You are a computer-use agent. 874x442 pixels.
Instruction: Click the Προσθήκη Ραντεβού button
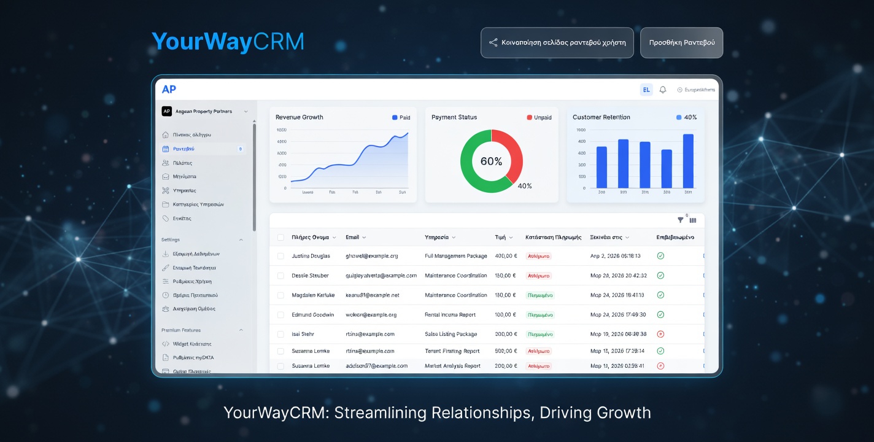[x=681, y=43]
